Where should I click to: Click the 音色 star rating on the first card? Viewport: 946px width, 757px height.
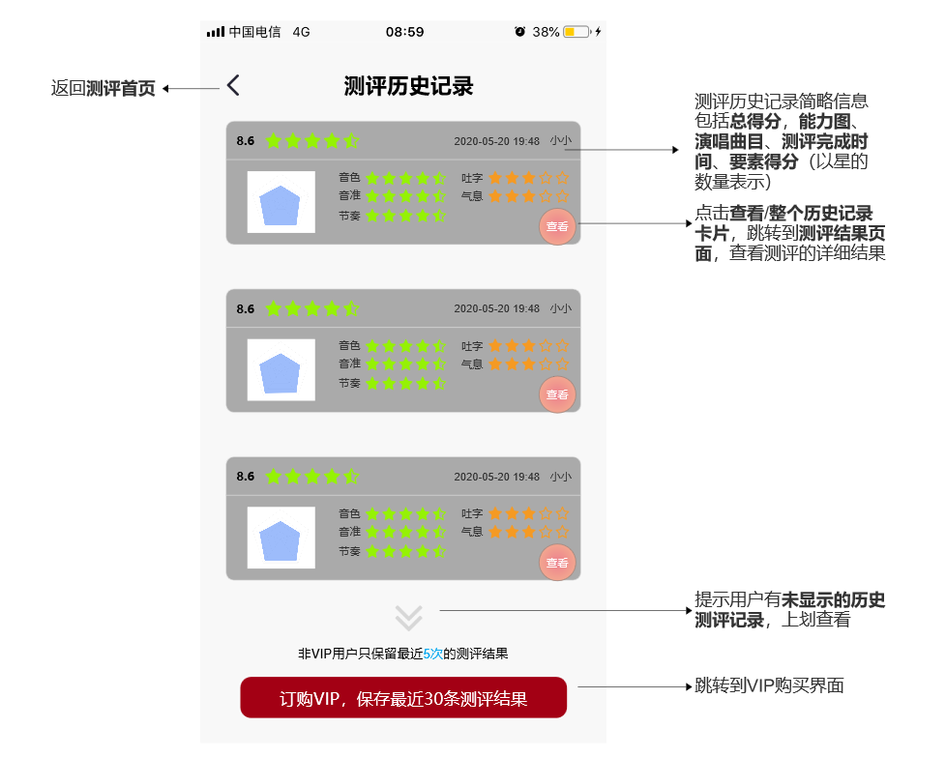(406, 178)
